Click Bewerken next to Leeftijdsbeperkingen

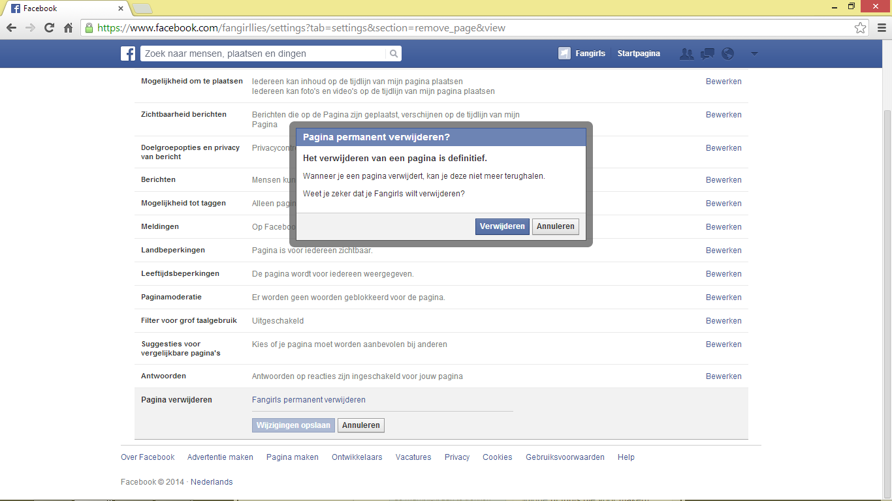click(x=724, y=274)
